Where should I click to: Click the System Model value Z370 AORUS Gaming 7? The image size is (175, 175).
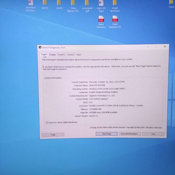point(99,99)
